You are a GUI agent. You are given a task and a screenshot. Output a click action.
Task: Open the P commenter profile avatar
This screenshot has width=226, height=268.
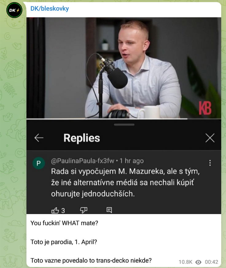[x=39, y=163]
